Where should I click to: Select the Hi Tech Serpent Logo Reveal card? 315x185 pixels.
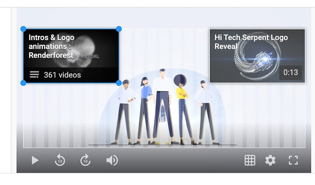[x=257, y=56]
